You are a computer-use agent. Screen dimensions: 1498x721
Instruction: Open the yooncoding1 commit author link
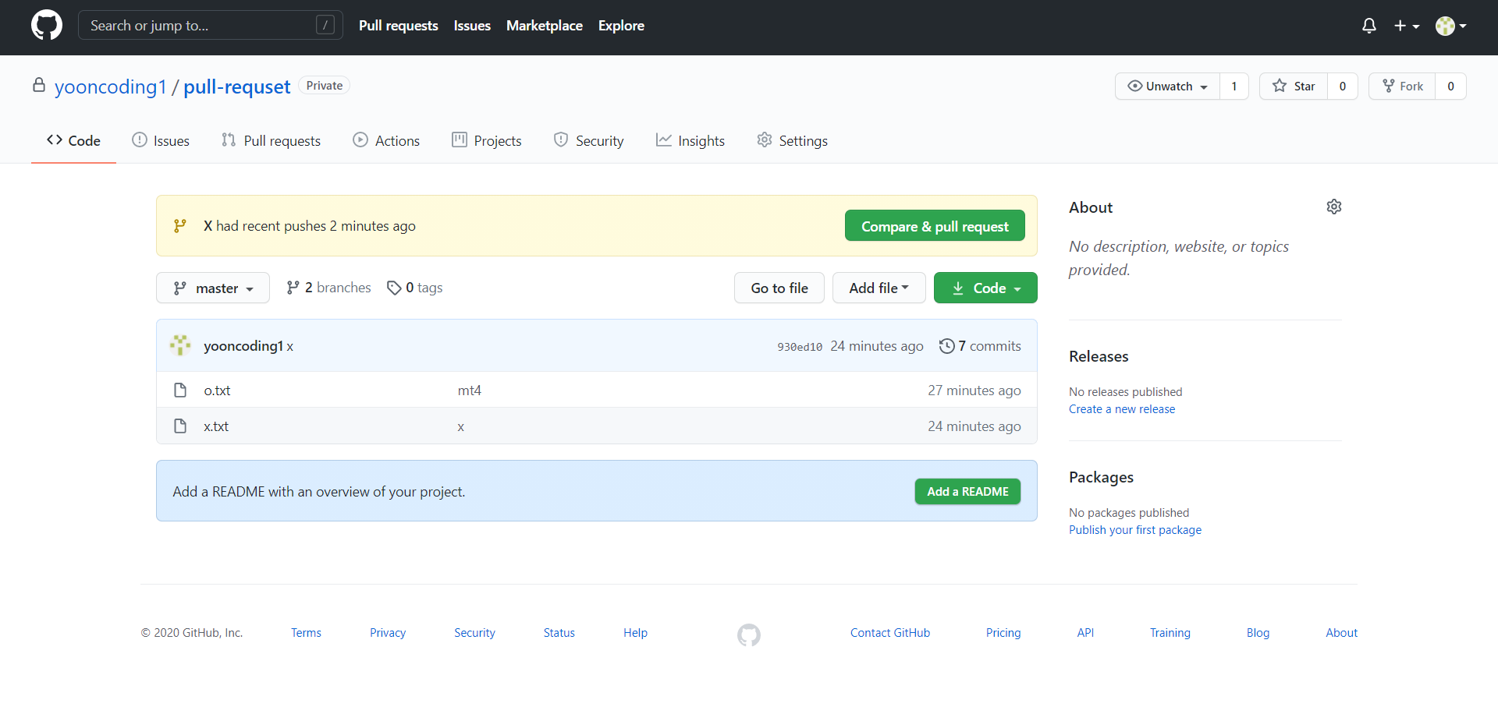pyautogui.click(x=243, y=345)
